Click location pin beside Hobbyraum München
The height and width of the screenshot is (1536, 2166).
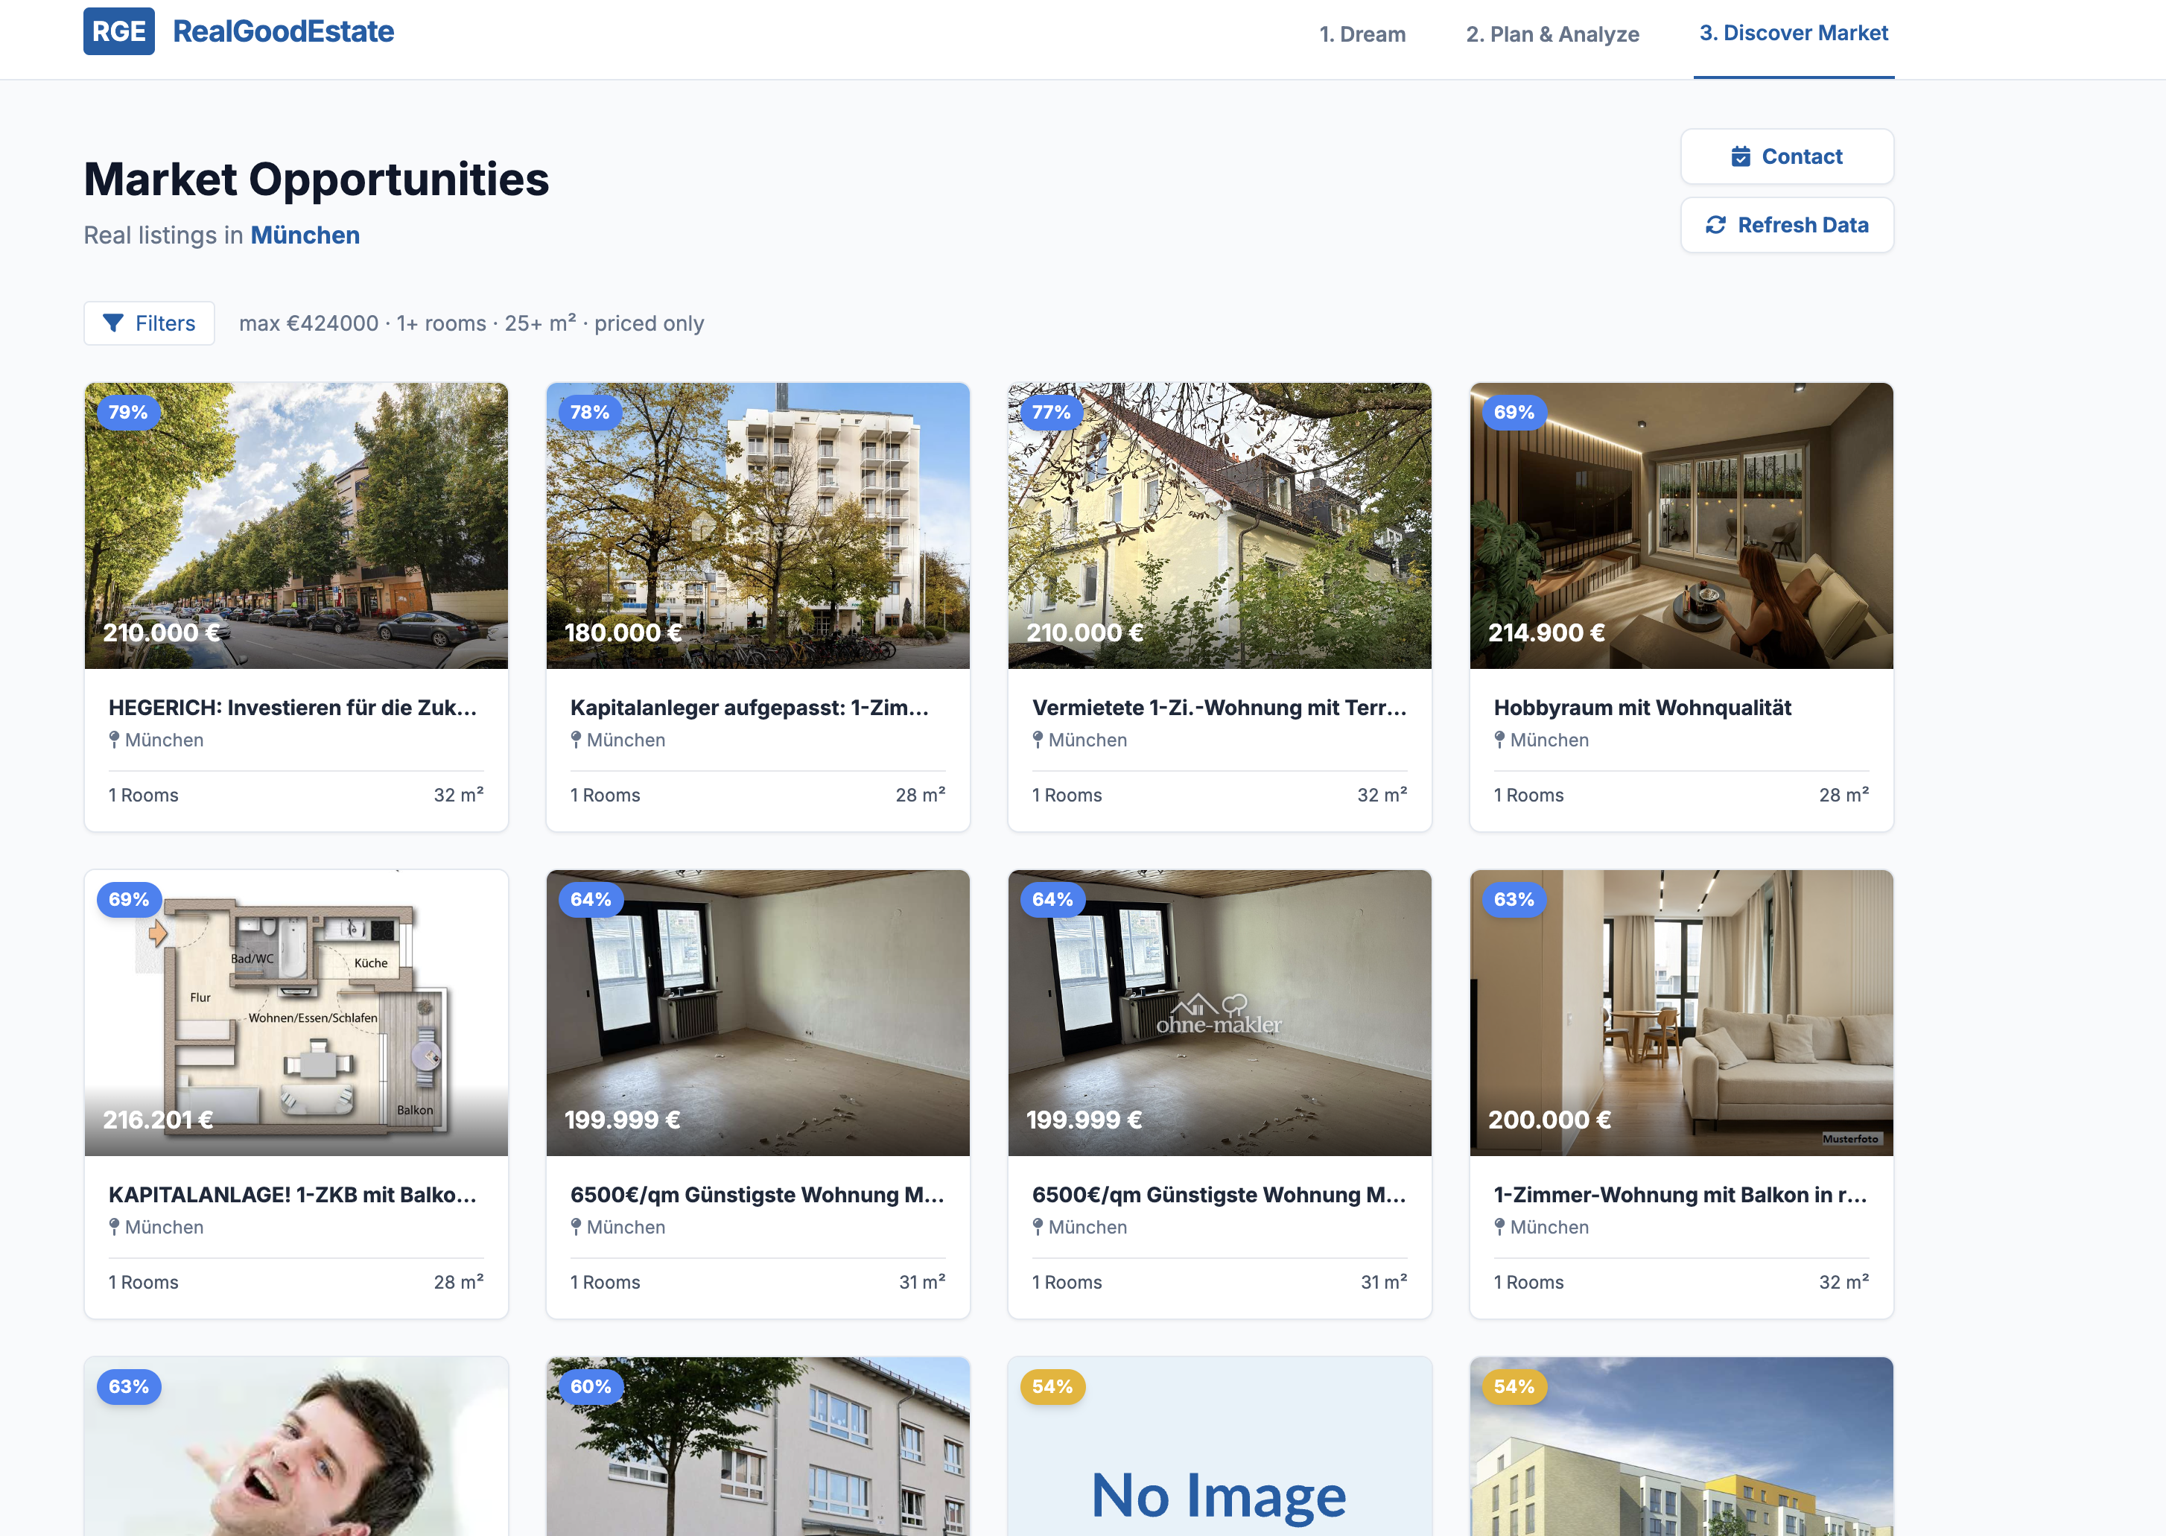click(x=1499, y=740)
